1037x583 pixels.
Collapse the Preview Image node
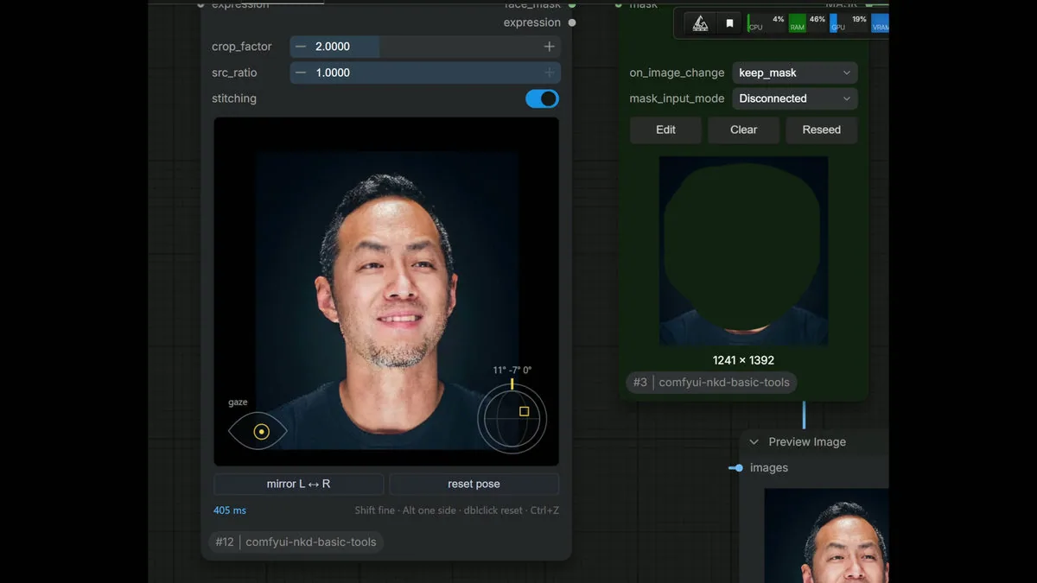(754, 442)
